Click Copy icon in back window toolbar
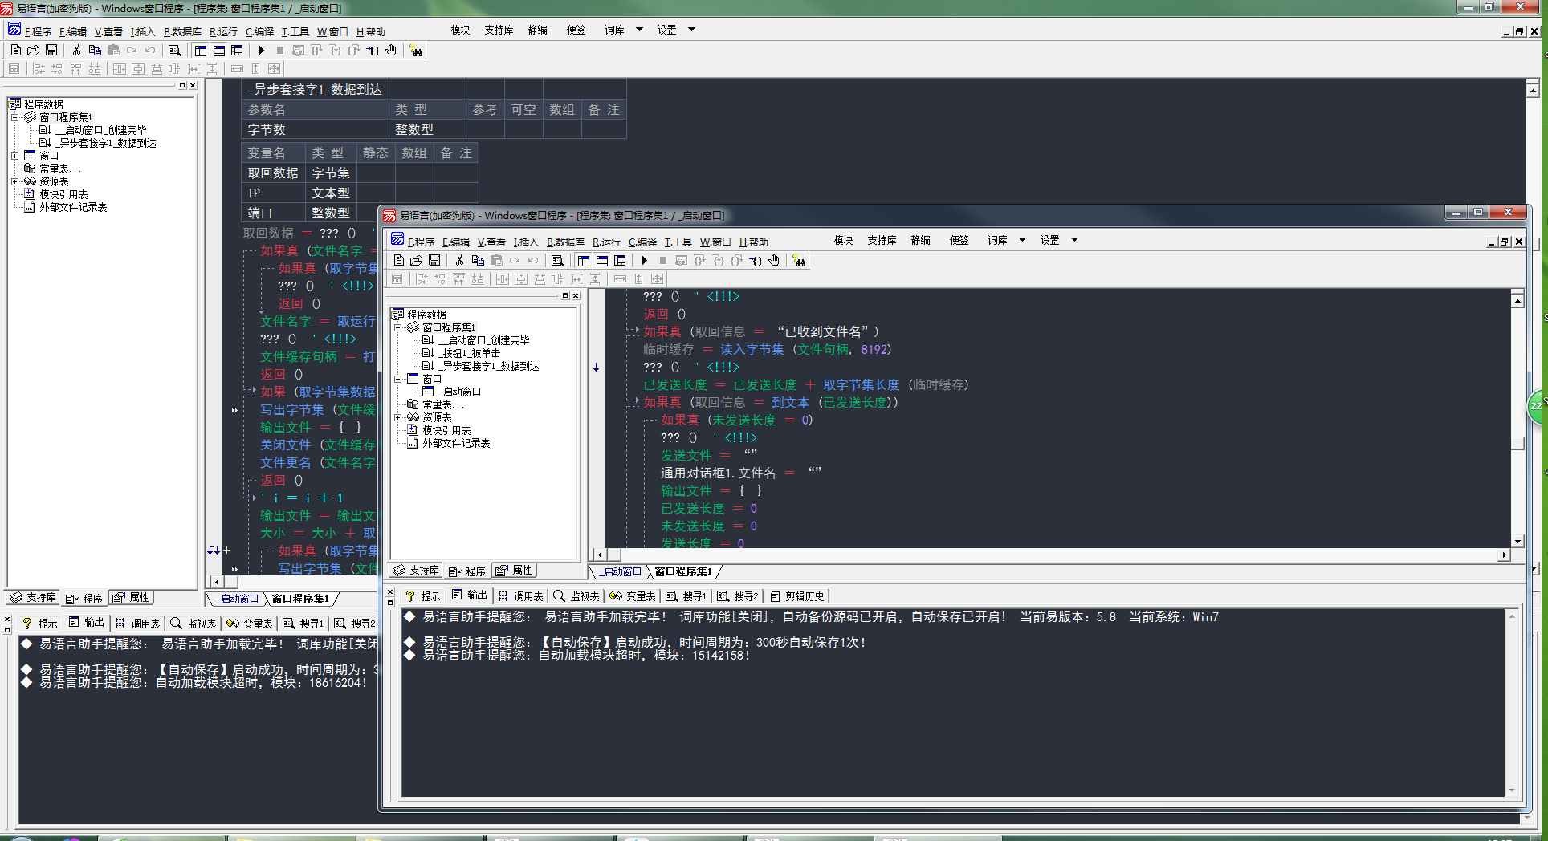1548x841 pixels. [x=95, y=50]
